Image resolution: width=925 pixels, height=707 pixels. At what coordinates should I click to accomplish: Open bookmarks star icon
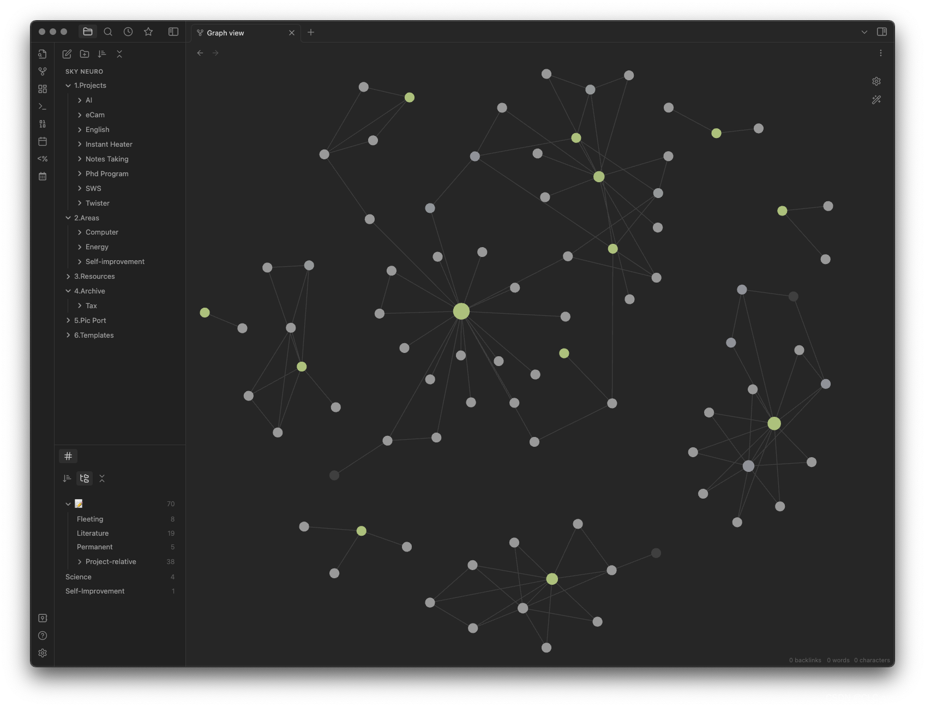148,32
